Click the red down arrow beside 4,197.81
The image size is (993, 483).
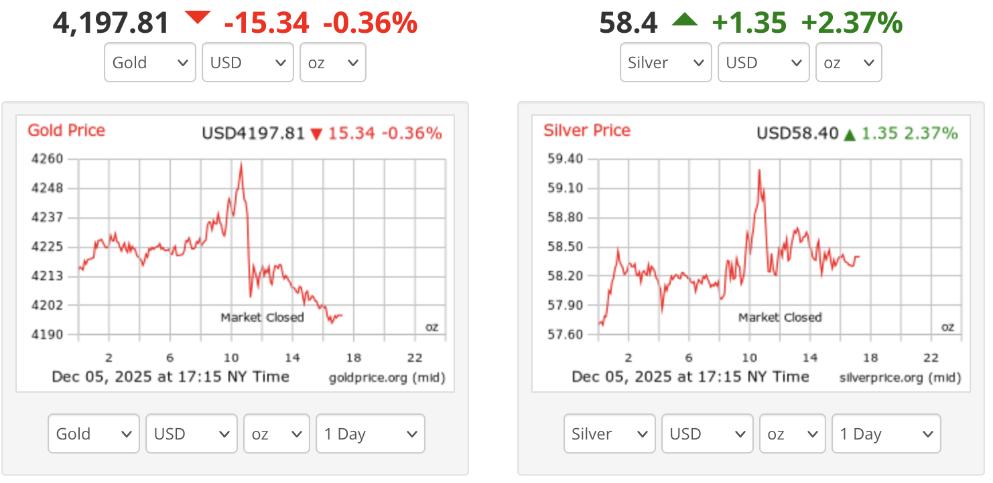[x=197, y=18]
